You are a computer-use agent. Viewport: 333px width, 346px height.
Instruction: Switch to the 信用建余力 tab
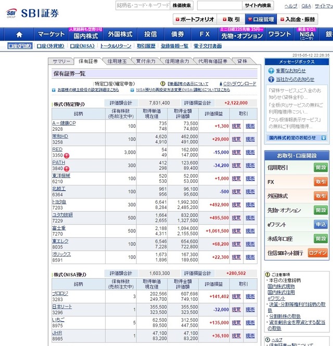pyautogui.click(x=177, y=61)
